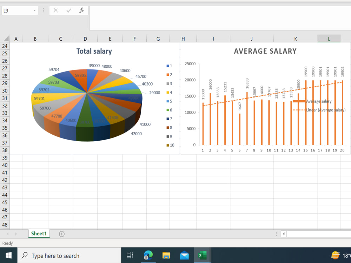Click next sheet navigation arrow
This screenshot has width=351, height=263.
pyautogui.click(x=16, y=234)
